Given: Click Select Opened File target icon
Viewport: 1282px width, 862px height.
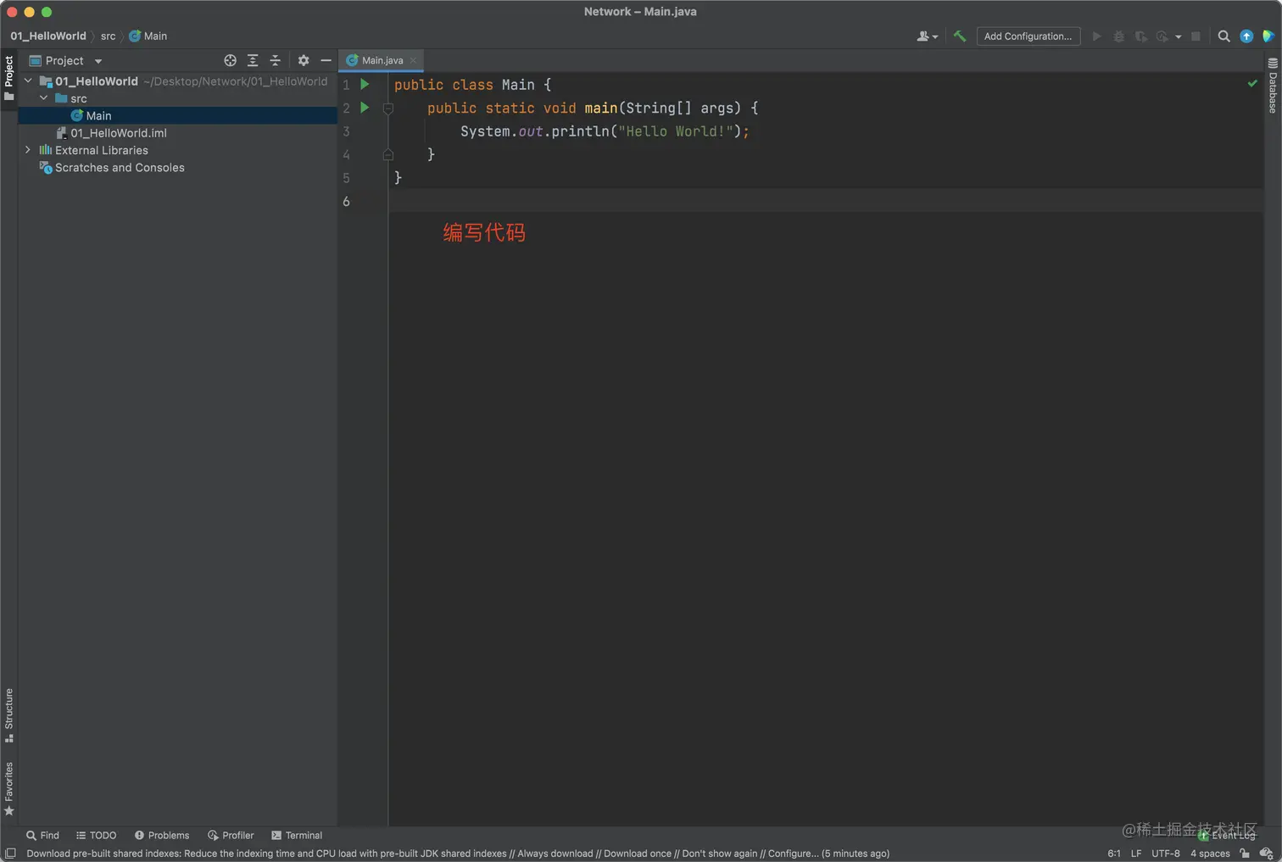Looking at the screenshot, I should [230, 61].
